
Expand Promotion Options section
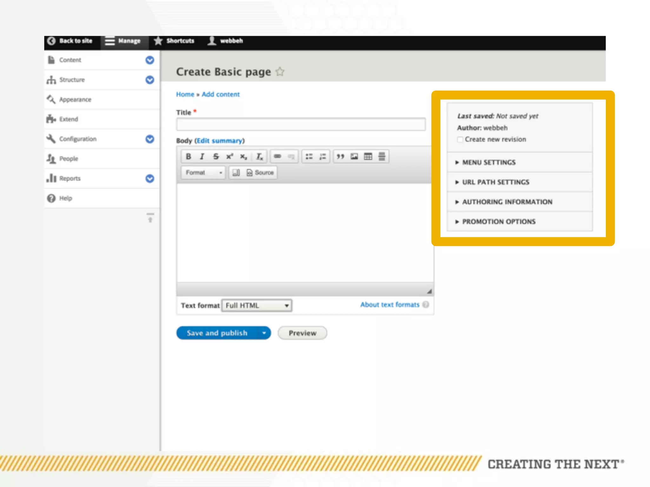(499, 222)
